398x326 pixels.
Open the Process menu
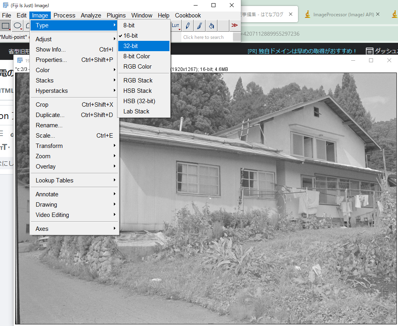(64, 15)
